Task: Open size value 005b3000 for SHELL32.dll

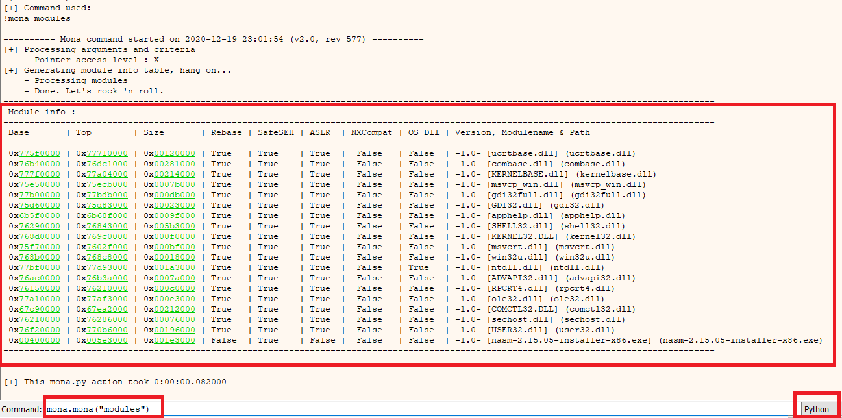Action: pos(175,226)
